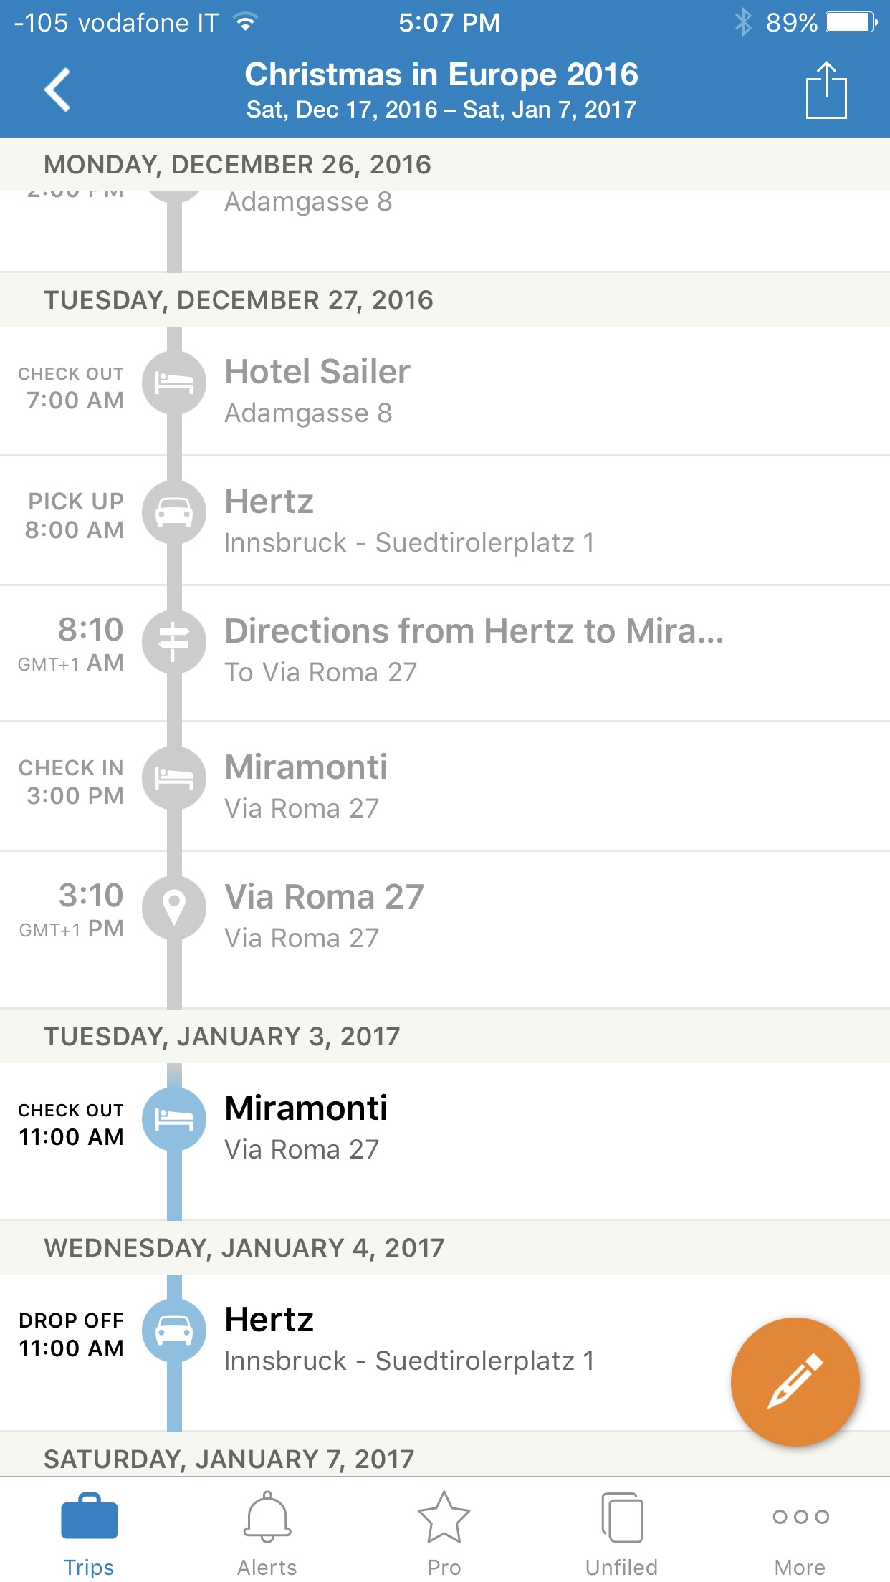Tap the Hertz drop off blue car icon
This screenshot has height=1582, width=890.
tap(174, 1331)
